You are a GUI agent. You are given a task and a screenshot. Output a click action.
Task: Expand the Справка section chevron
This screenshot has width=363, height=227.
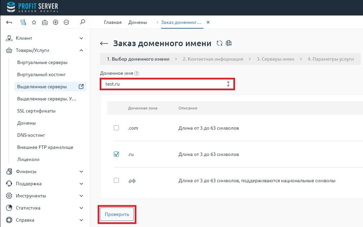tap(81, 220)
